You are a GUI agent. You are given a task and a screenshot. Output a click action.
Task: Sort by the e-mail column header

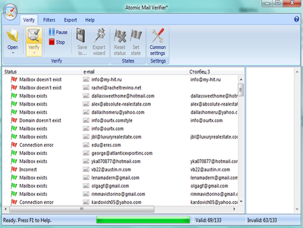135,72
